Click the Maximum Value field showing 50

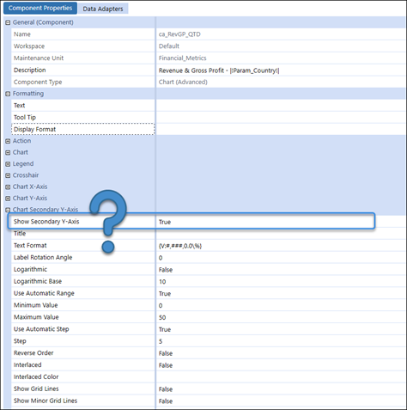tap(281, 317)
